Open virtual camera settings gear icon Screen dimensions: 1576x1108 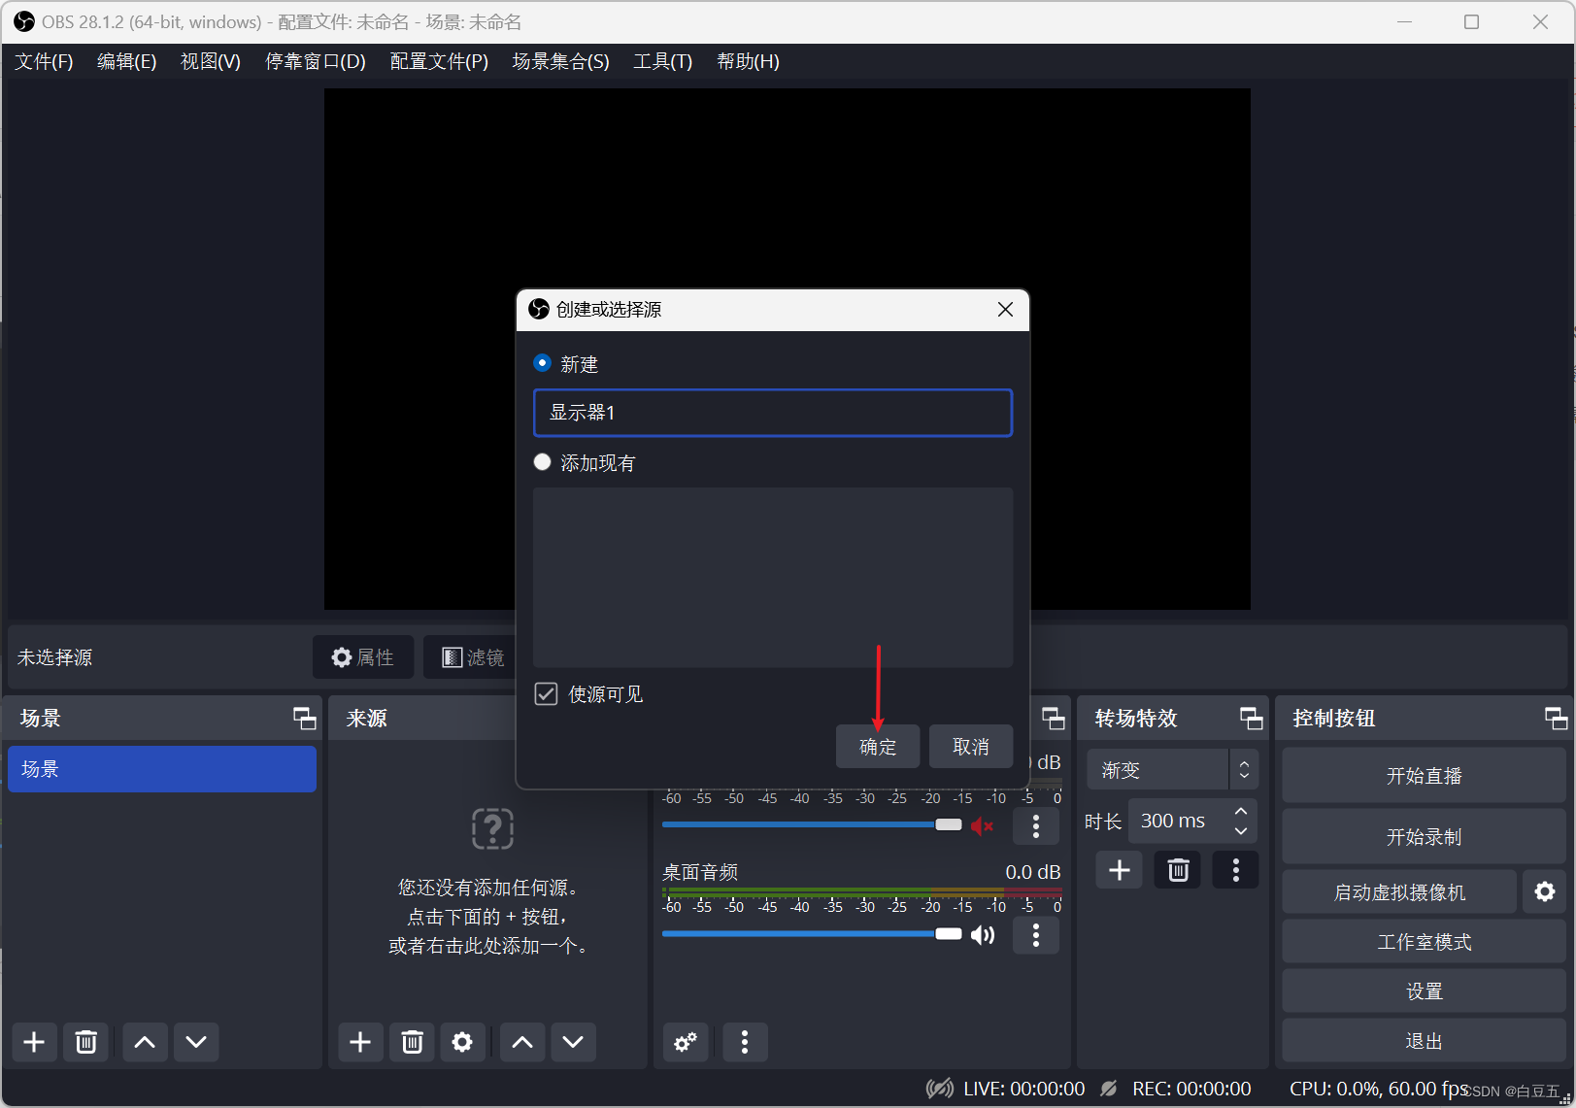point(1544,891)
